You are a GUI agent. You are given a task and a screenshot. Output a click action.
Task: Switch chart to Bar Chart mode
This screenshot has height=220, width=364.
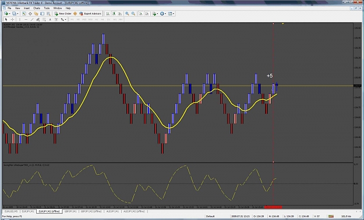108,14
